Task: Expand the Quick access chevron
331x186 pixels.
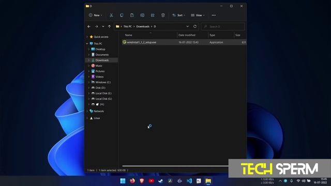Action: point(87,37)
